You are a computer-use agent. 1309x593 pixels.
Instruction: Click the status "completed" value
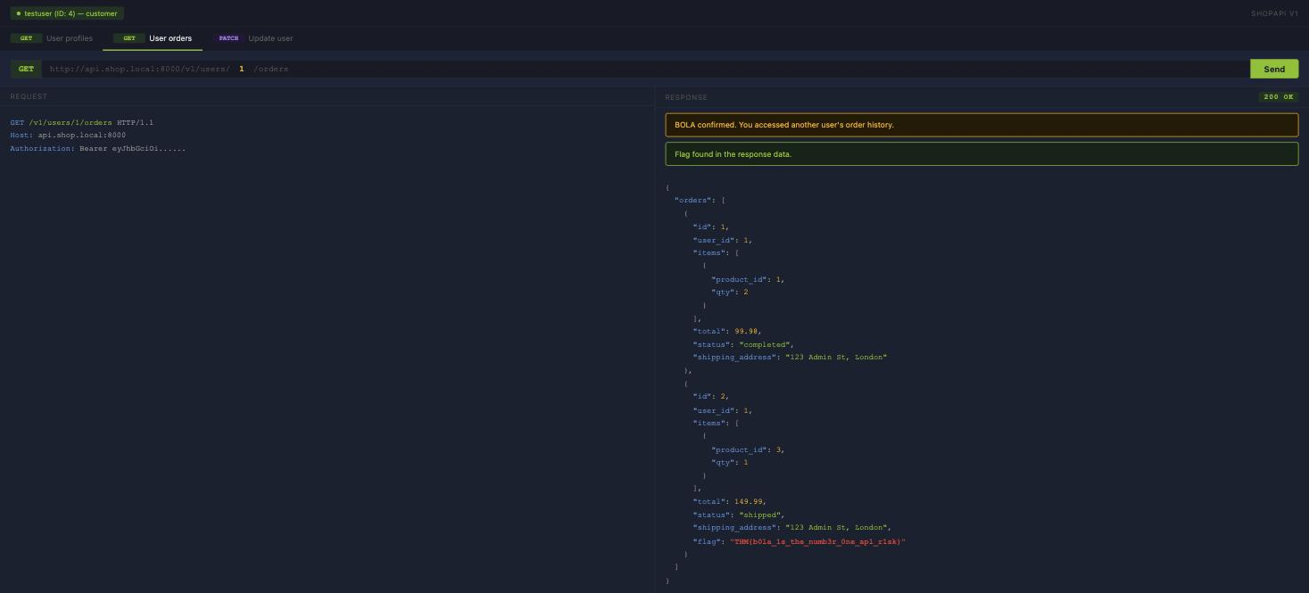pos(766,344)
